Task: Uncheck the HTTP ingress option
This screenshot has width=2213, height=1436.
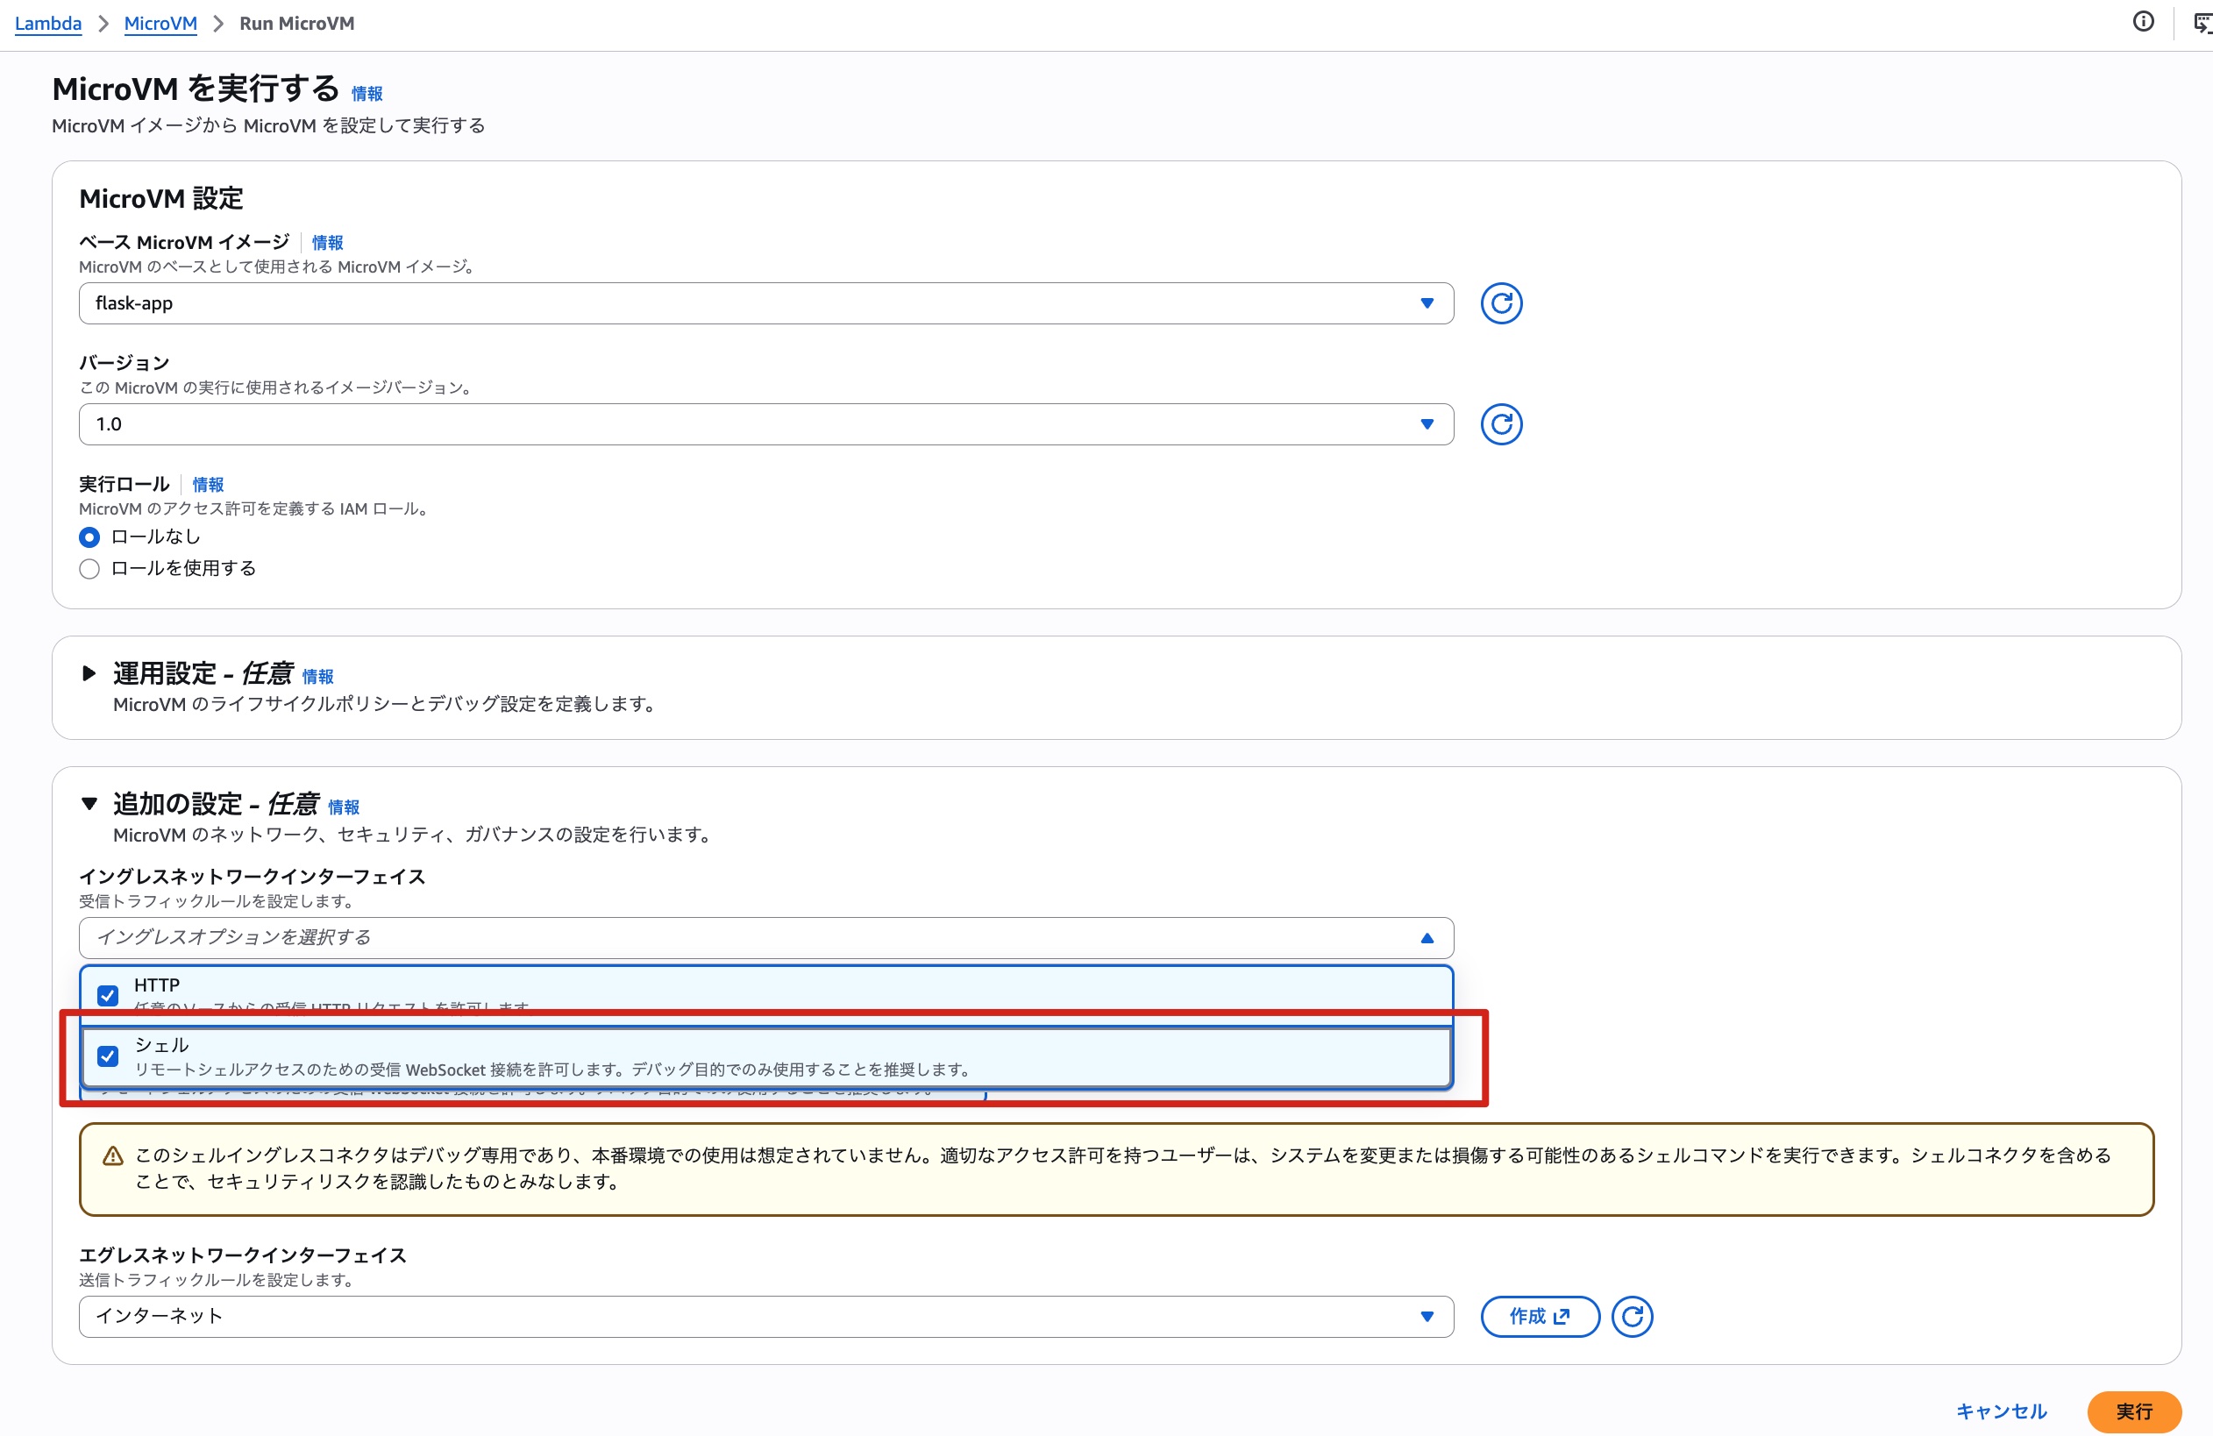Action: 108,997
